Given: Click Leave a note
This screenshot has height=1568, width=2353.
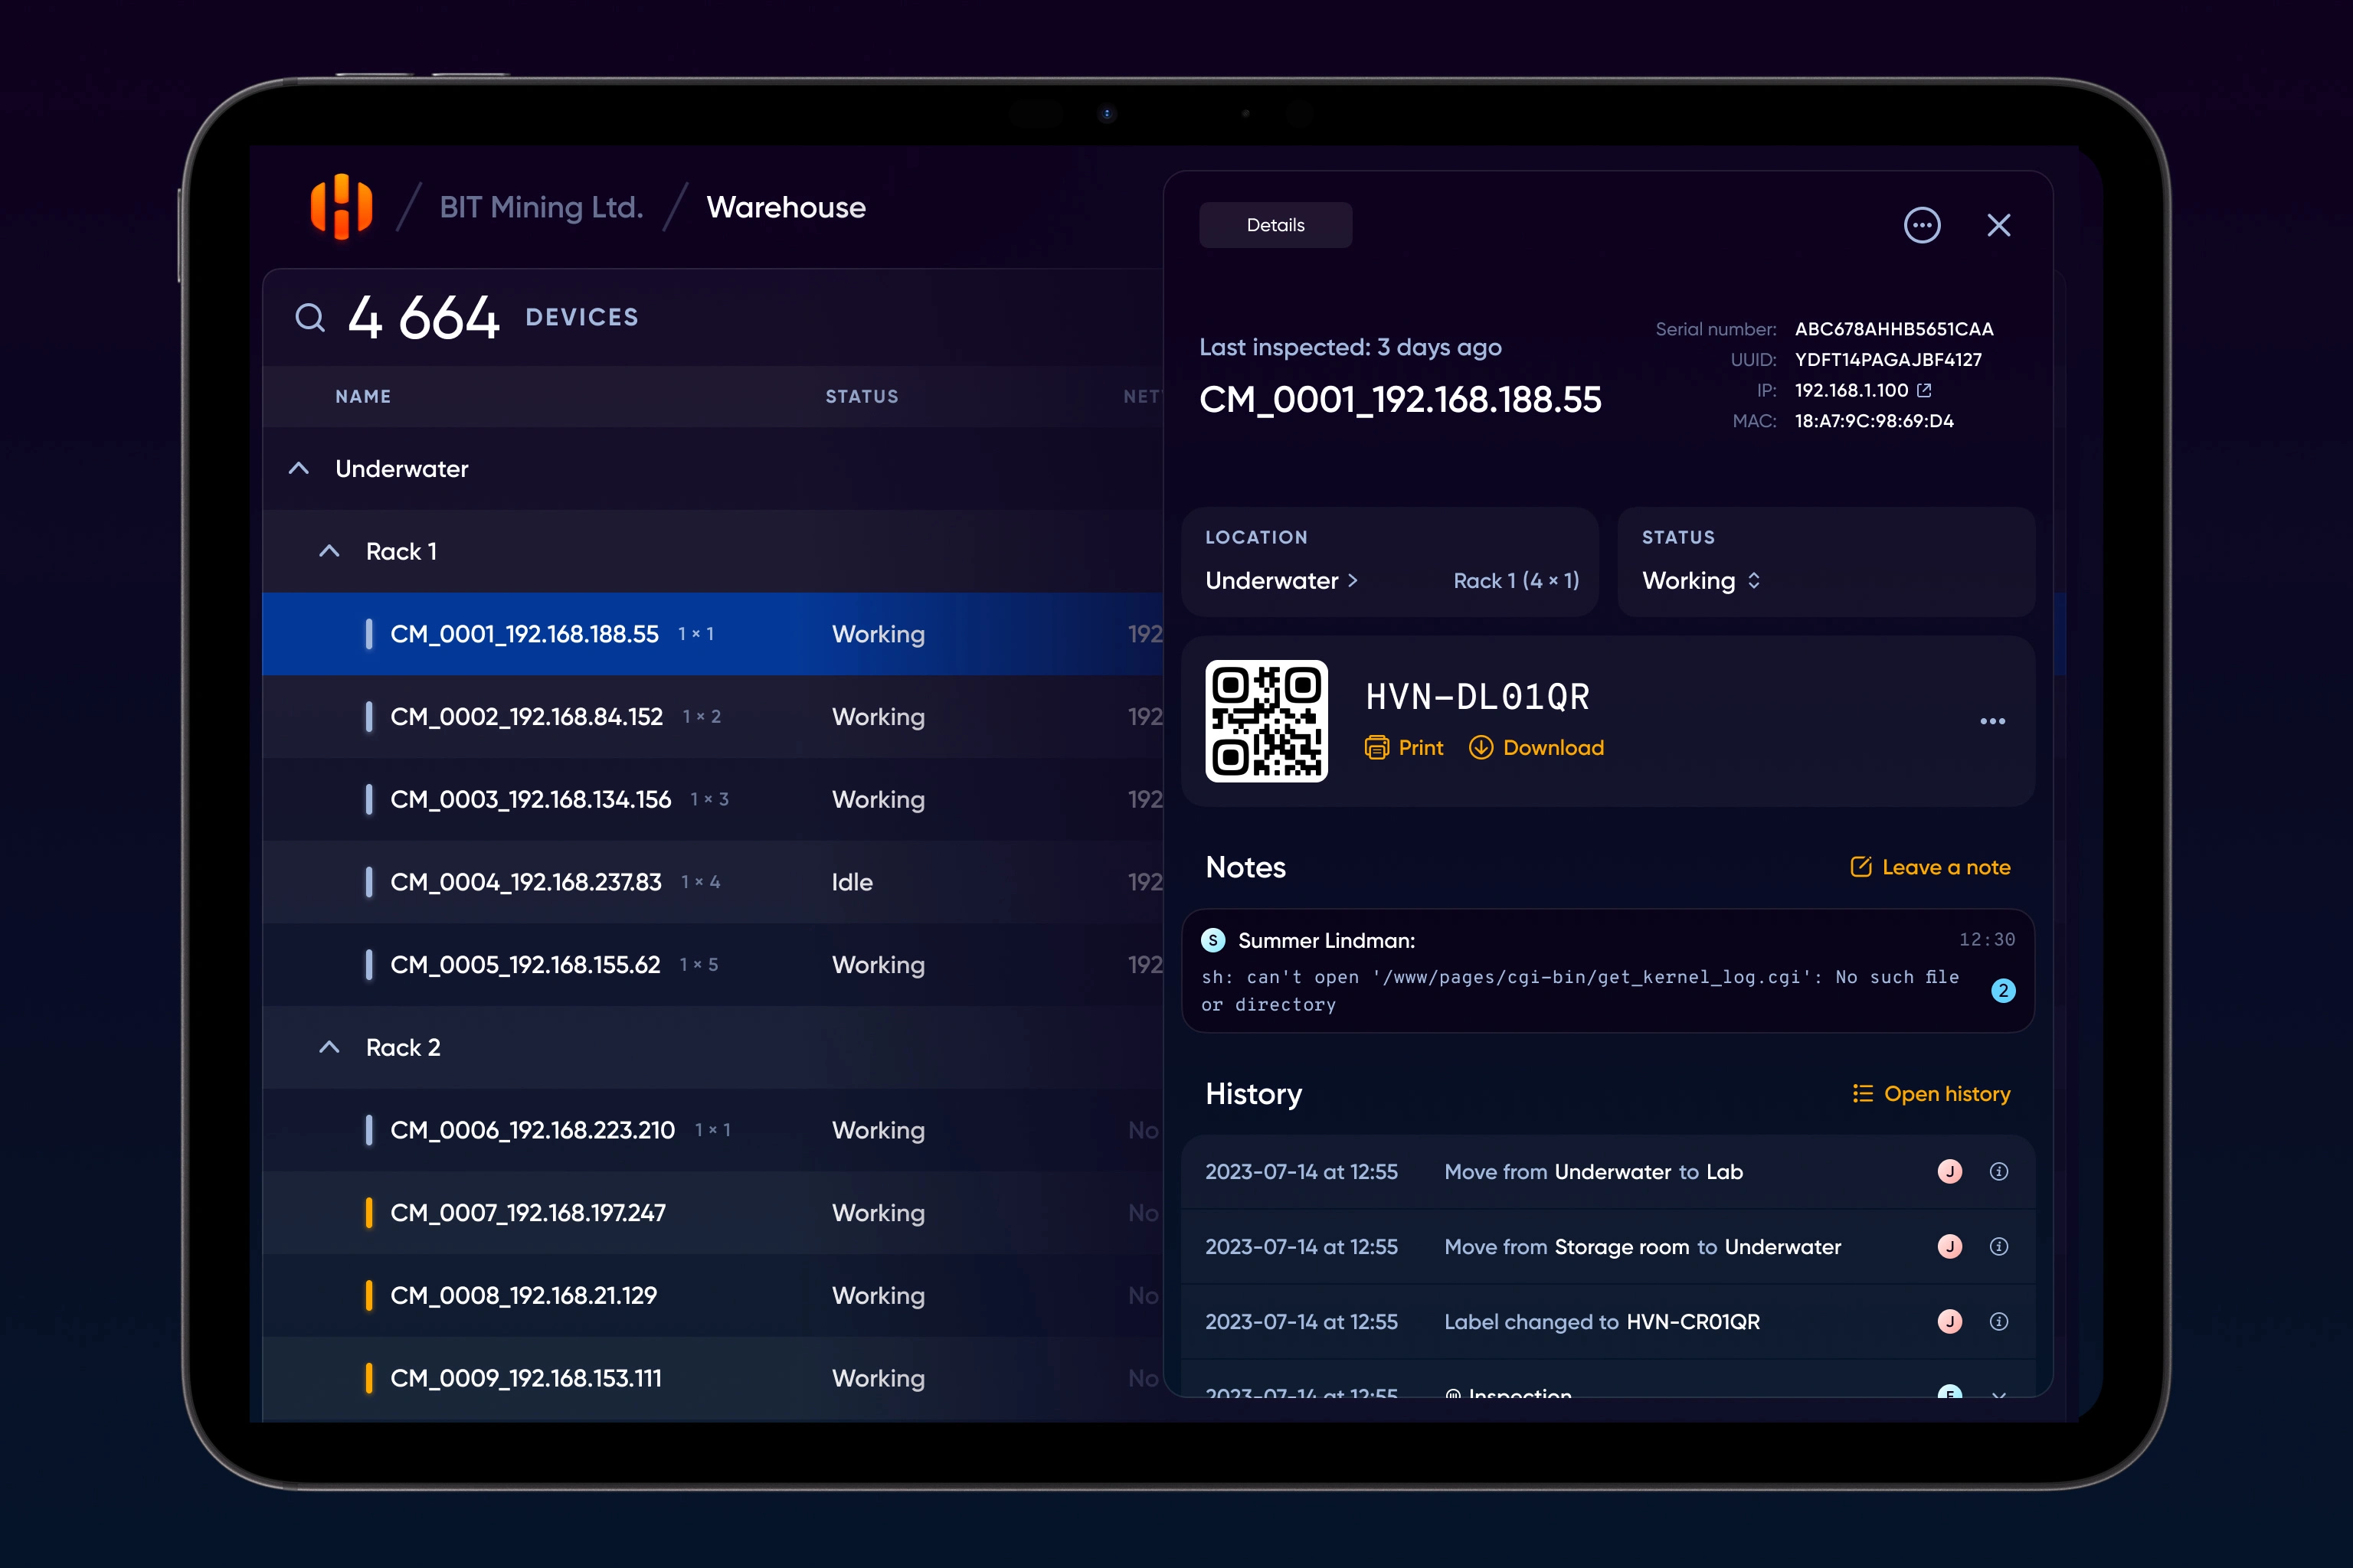Looking at the screenshot, I should [x=1930, y=867].
